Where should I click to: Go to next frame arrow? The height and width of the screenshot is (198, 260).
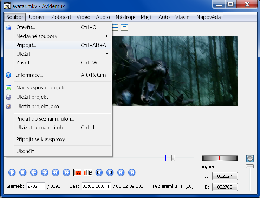tap(45, 172)
